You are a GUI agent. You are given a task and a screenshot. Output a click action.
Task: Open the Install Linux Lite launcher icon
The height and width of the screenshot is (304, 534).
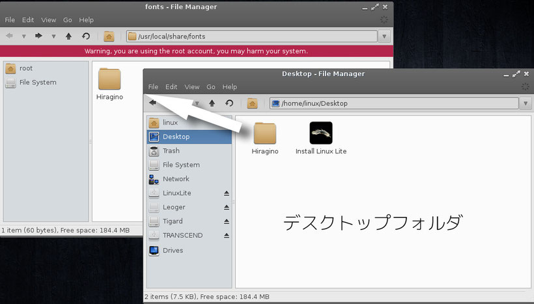tap(320, 134)
